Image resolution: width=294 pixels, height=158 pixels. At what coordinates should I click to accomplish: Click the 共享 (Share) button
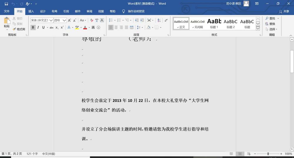[284, 11]
